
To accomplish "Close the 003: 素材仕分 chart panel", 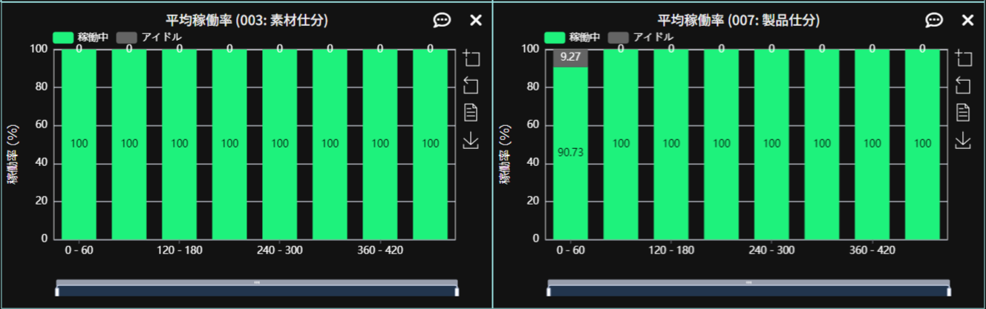I will [476, 20].
